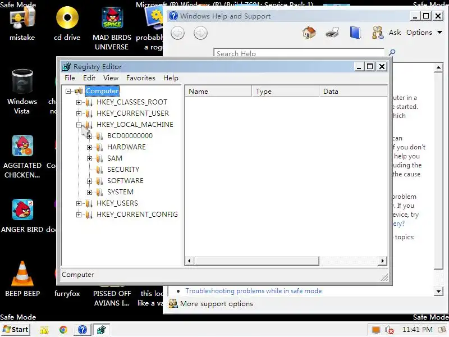Click the Start button
The width and height of the screenshot is (449, 337).
point(16,330)
